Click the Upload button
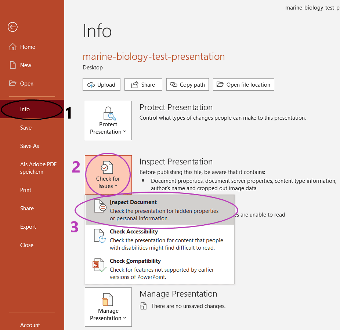The height and width of the screenshot is (330, 340). click(x=101, y=84)
